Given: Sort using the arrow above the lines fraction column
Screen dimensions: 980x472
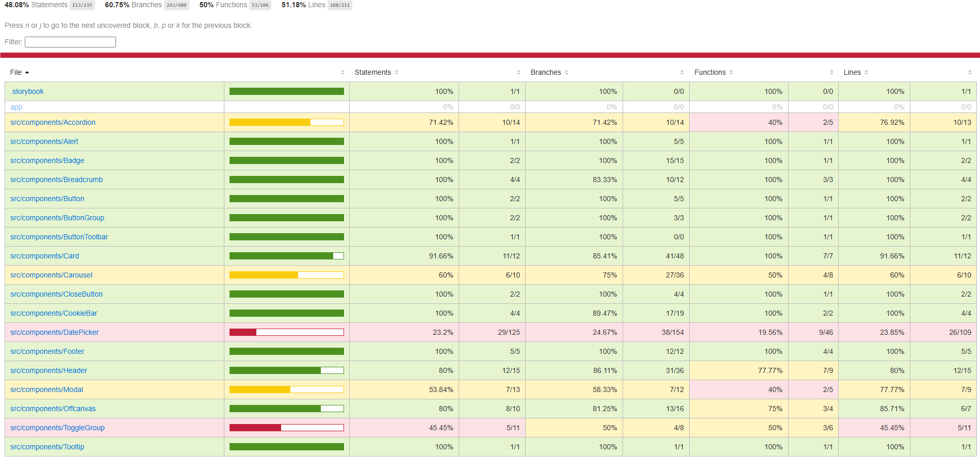Looking at the screenshot, I should coord(970,73).
